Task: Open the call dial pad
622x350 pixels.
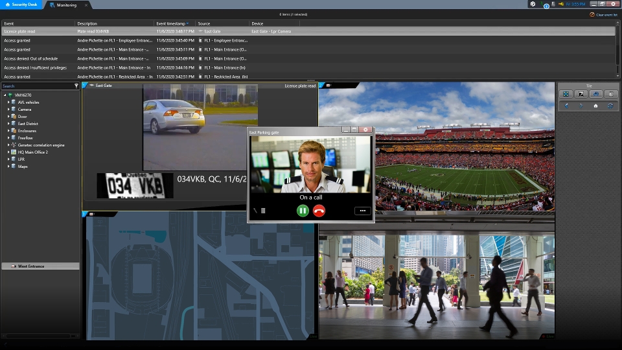Action: 263,211
